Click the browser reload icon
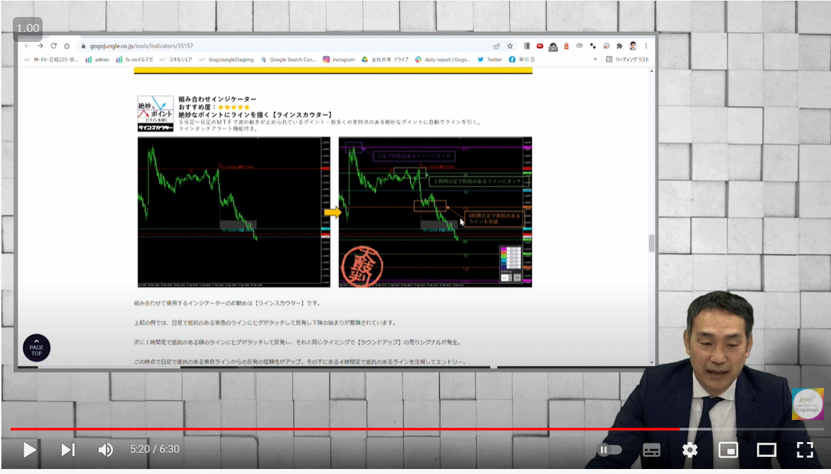This screenshot has width=831, height=474. (53, 45)
